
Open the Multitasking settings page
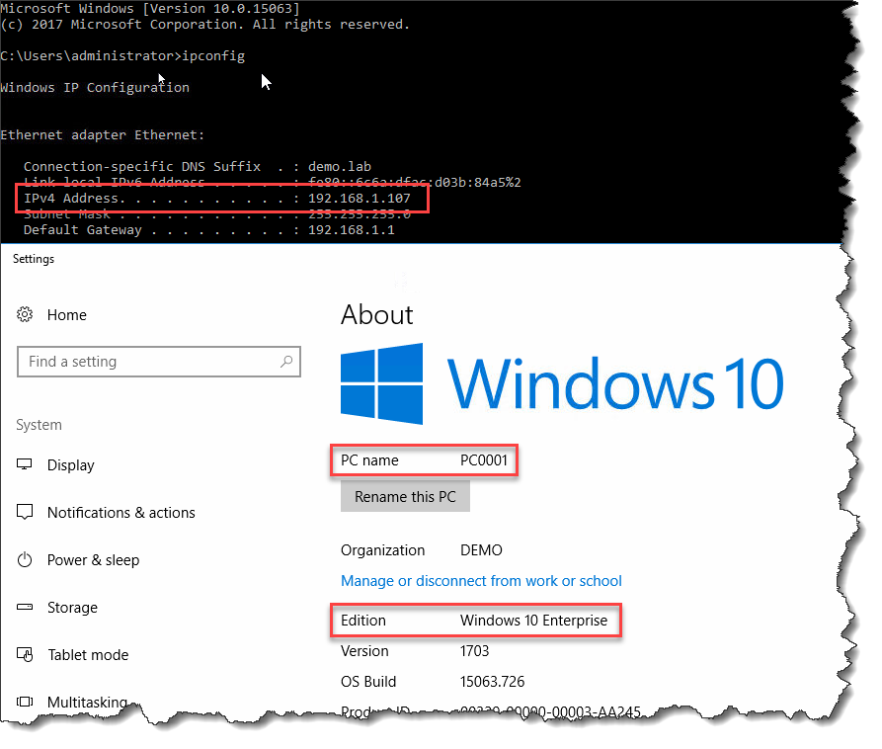point(87,703)
